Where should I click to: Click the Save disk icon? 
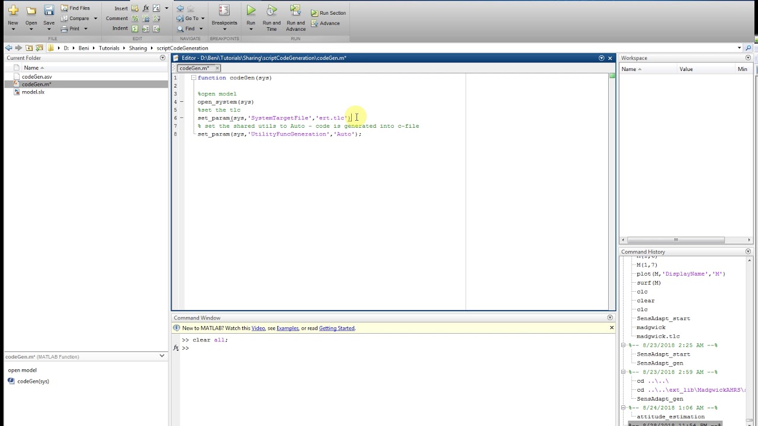(x=49, y=11)
